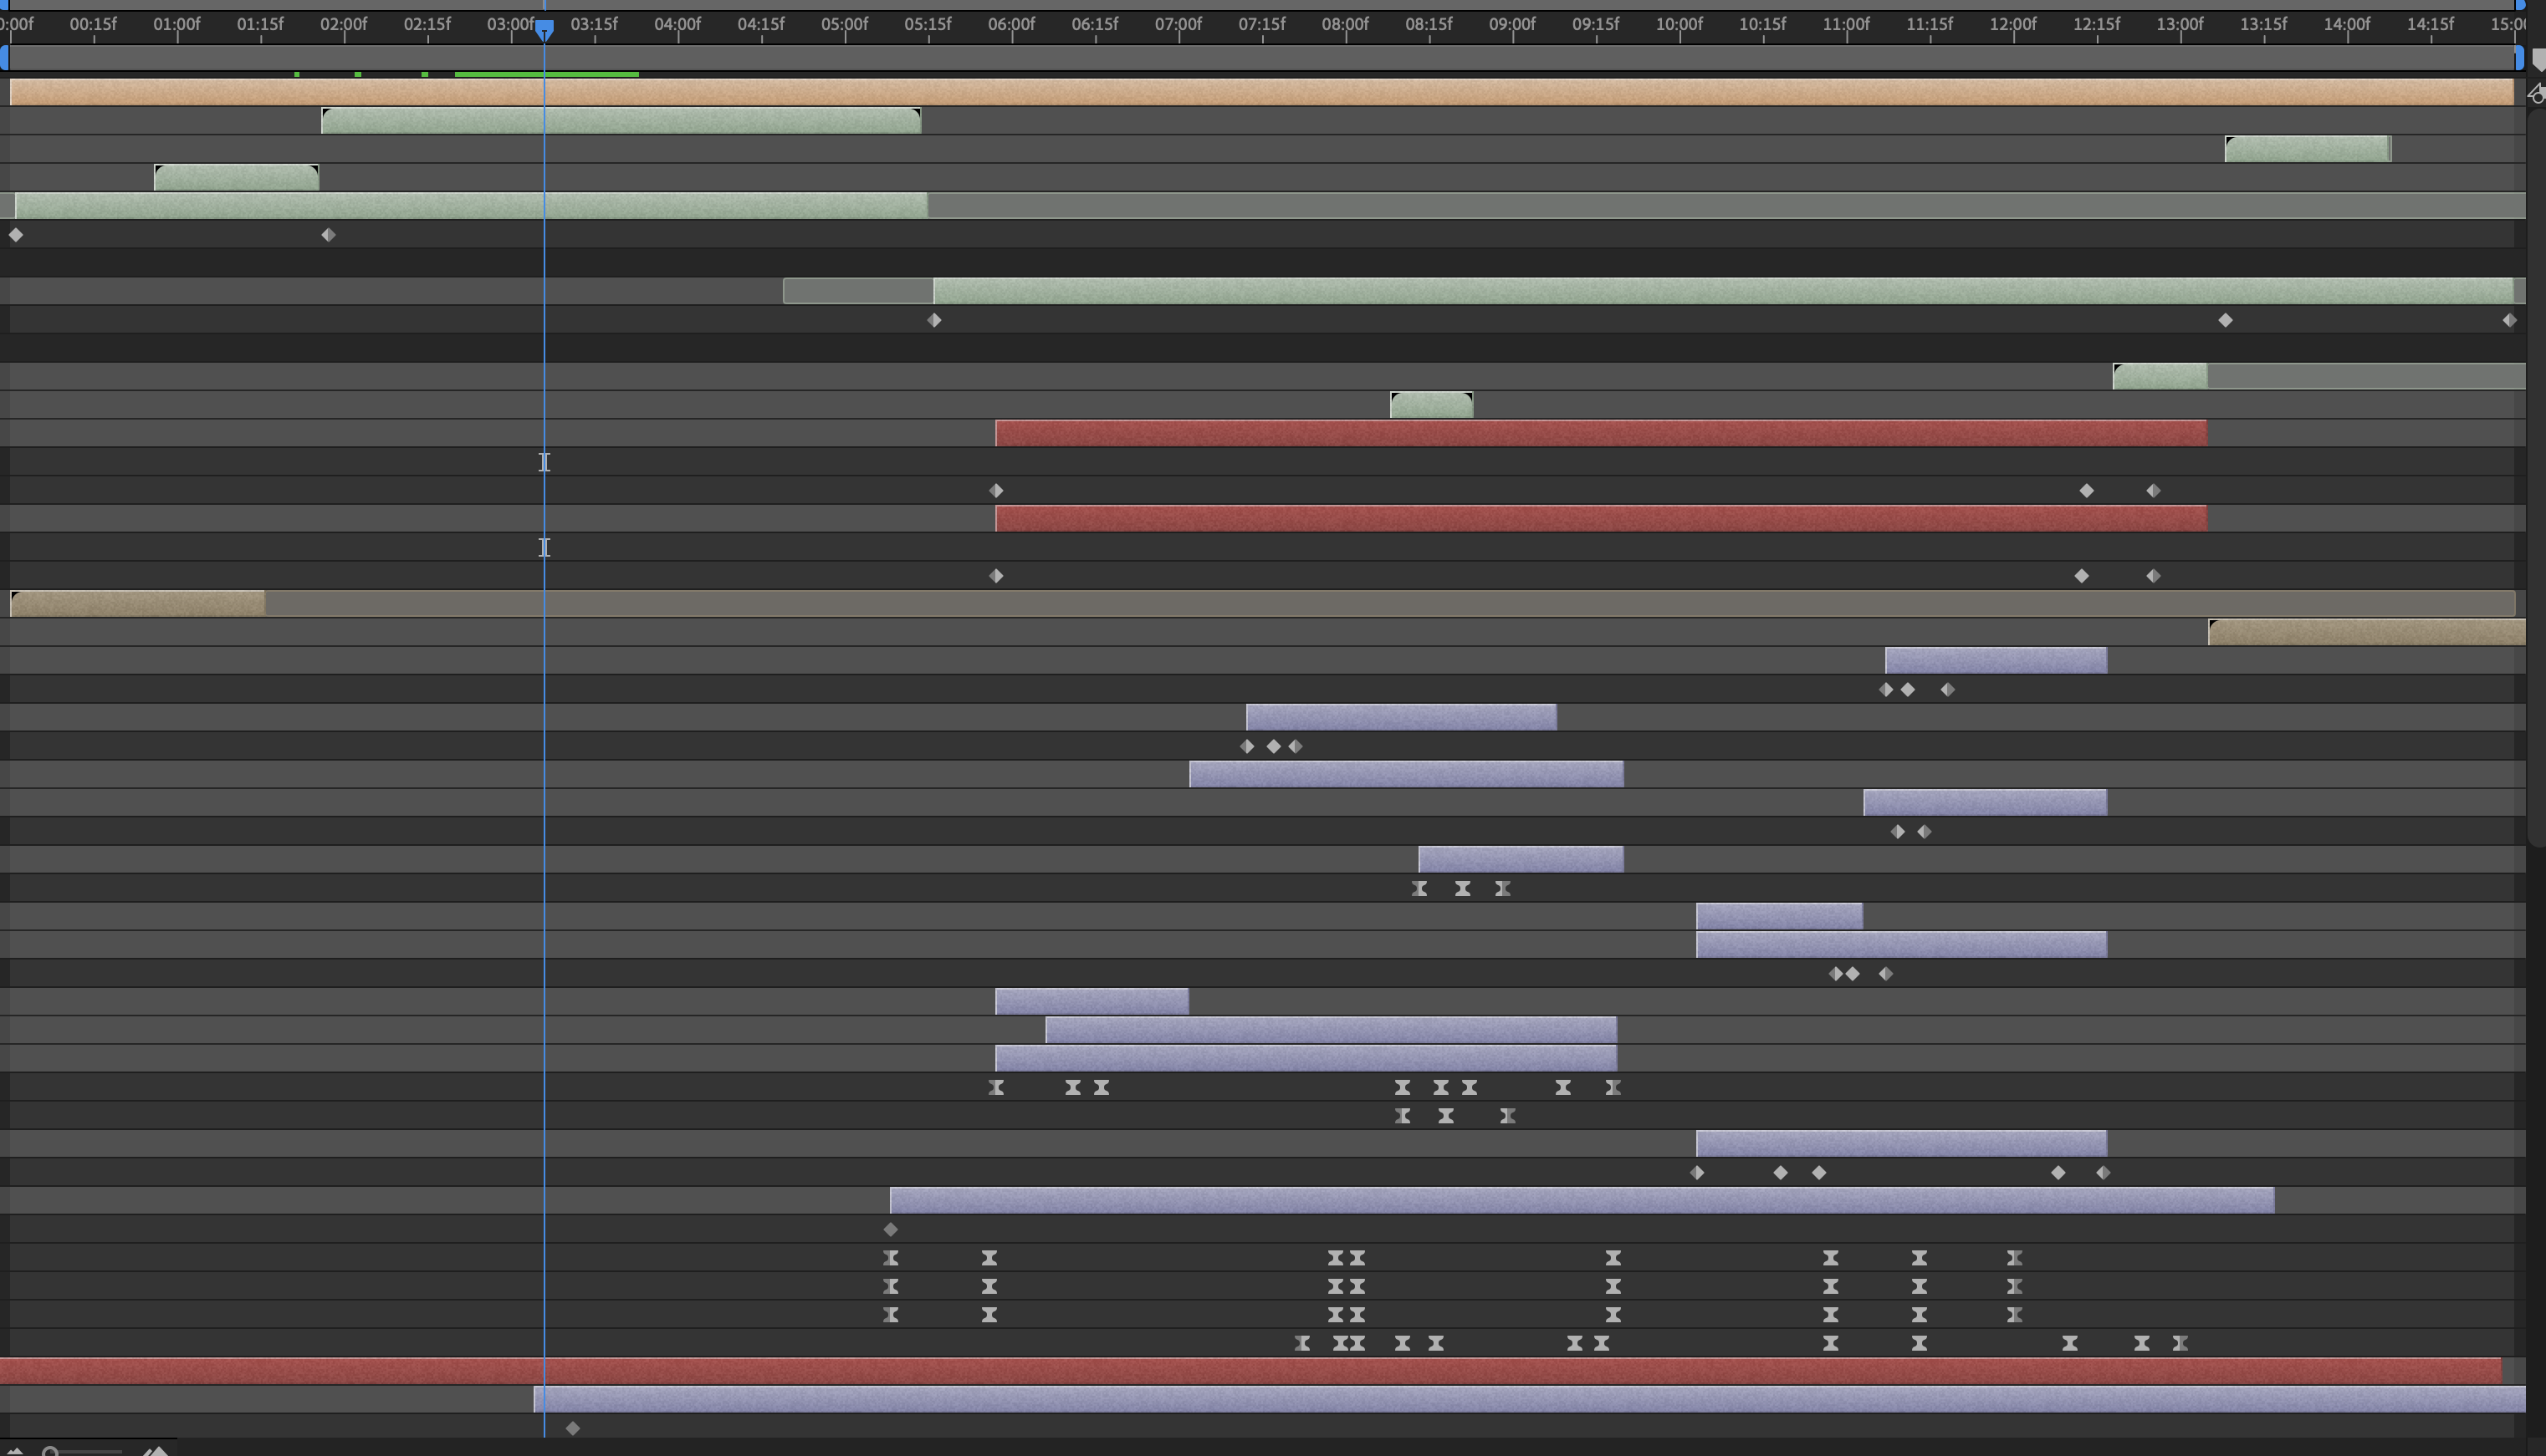Viewport: 2546px width, 1456px height.
Task: Click the zoom out mountains icon
Action: (x=14, y=1450)
